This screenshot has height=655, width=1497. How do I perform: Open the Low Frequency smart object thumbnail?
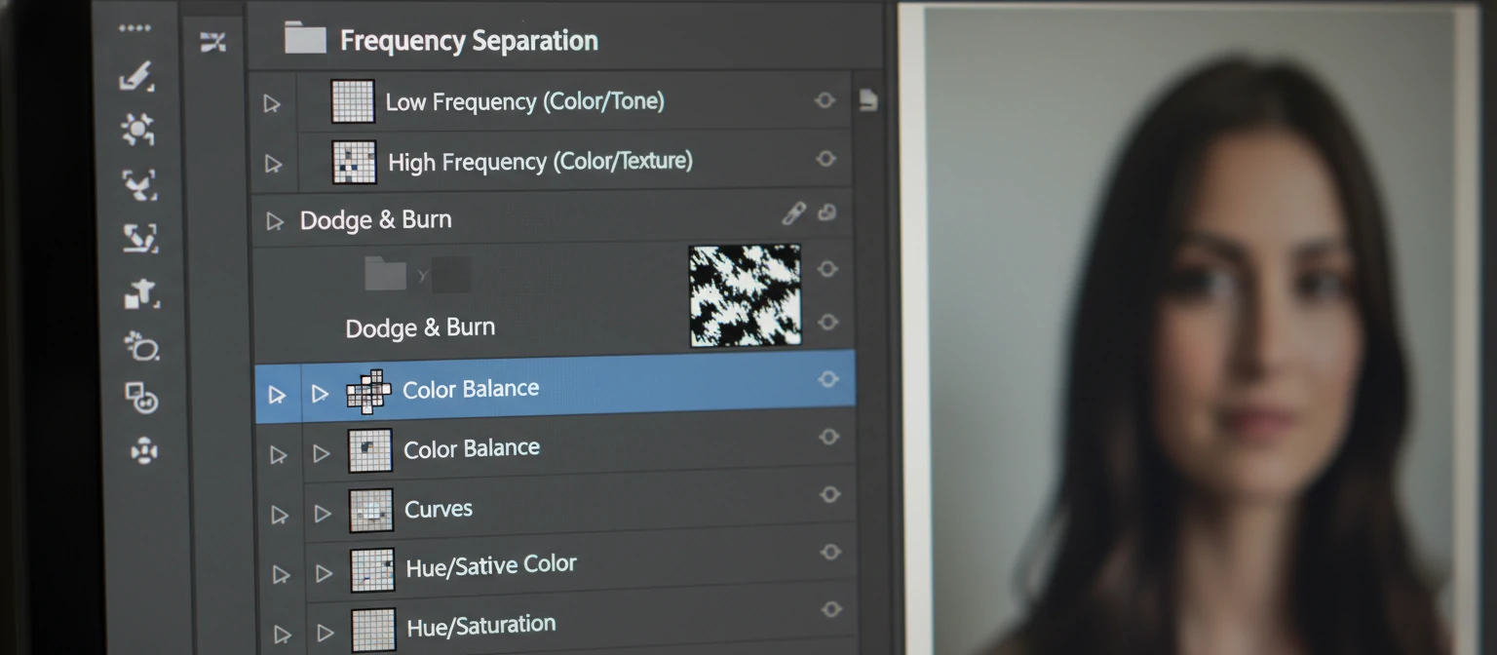353,100
